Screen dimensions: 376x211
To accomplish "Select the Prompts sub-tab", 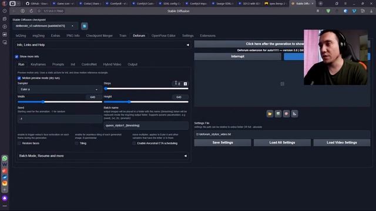I will 58,64.
